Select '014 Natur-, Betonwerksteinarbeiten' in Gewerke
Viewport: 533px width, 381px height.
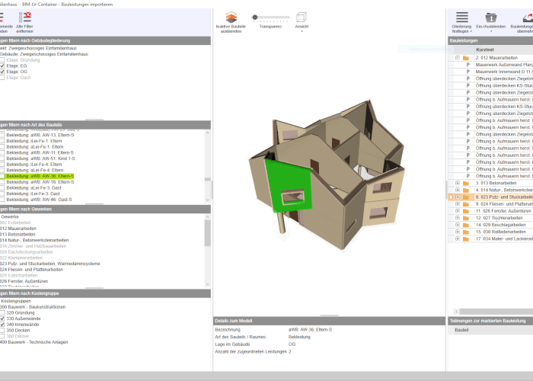[34, 240]
